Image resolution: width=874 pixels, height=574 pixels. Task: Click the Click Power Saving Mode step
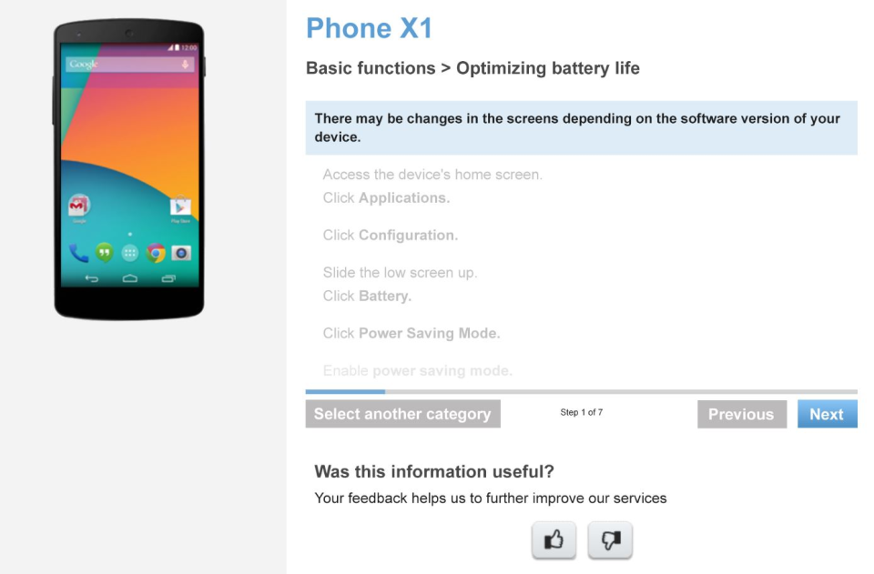click(x=412, y=333)
